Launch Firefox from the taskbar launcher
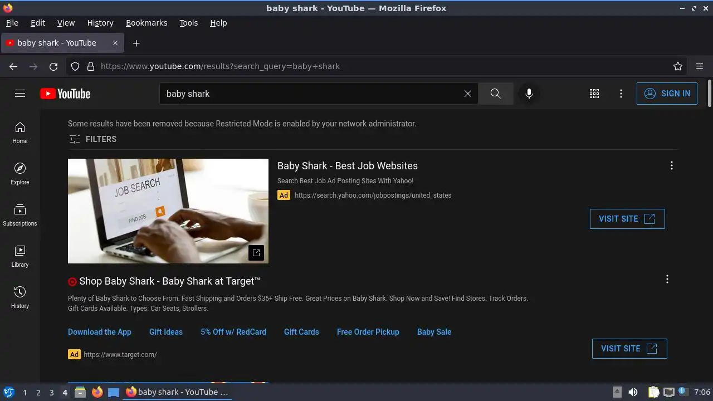The width and height of the screenshot is (713, 401). (x=97, y=392)
